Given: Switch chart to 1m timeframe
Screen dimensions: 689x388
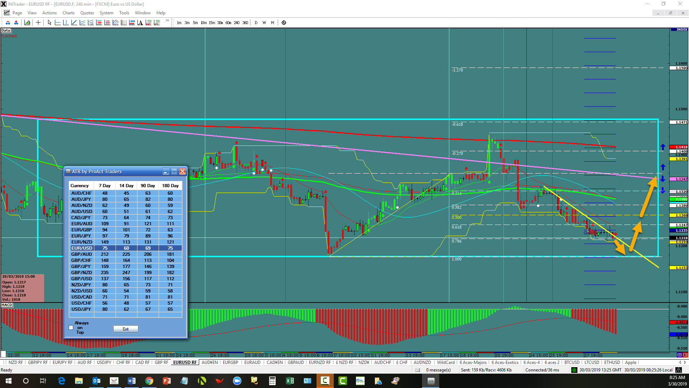Looking at the screenshot, I should (x=179, y=23).
